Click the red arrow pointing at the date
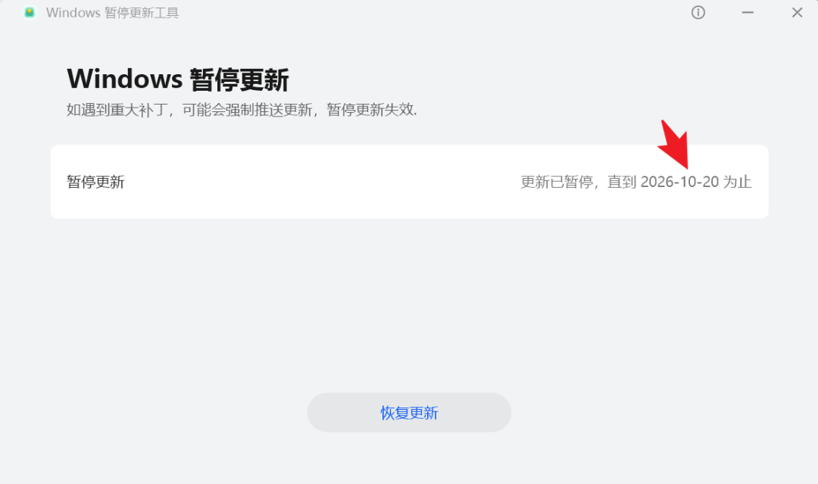This screenshot has height=484, width=818. click(x=674, y=144)
